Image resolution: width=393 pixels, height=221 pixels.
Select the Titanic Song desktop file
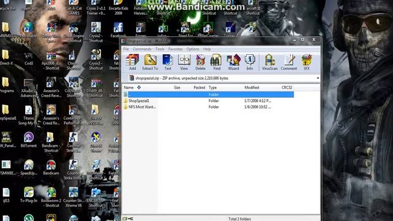(28, 115)
